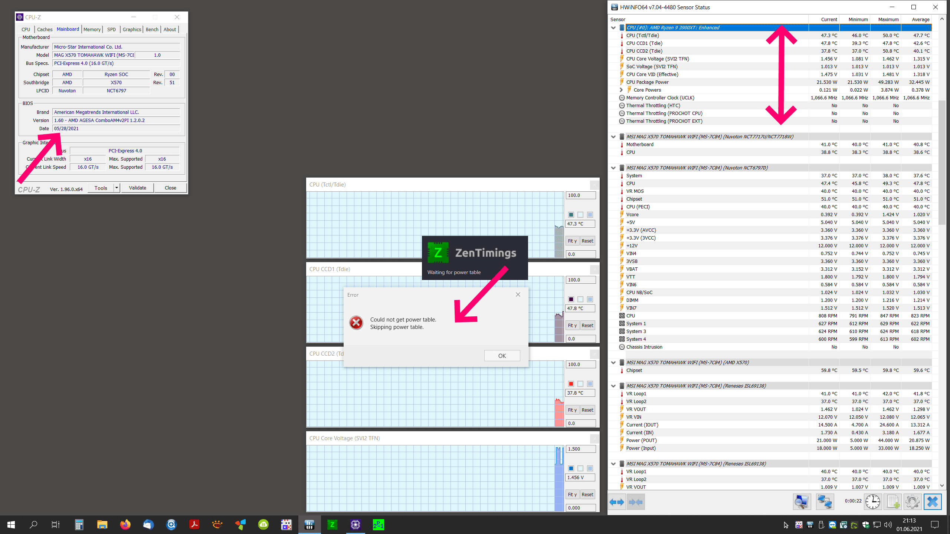Screen dimensions: 950x534
Task: Click HWiNFO shrink columns arrows icon
Action: click(x=636, y=502)
